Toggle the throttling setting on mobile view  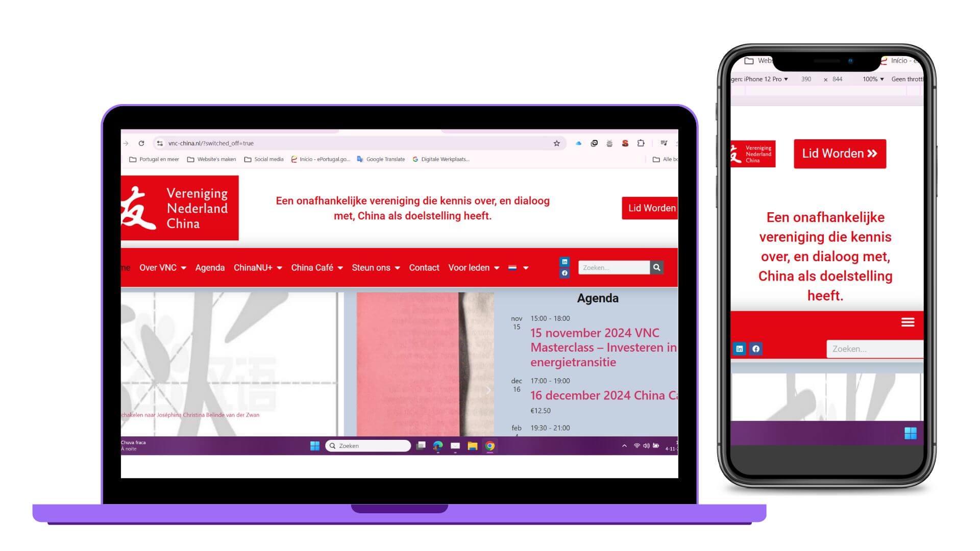[x=909, y=79]
